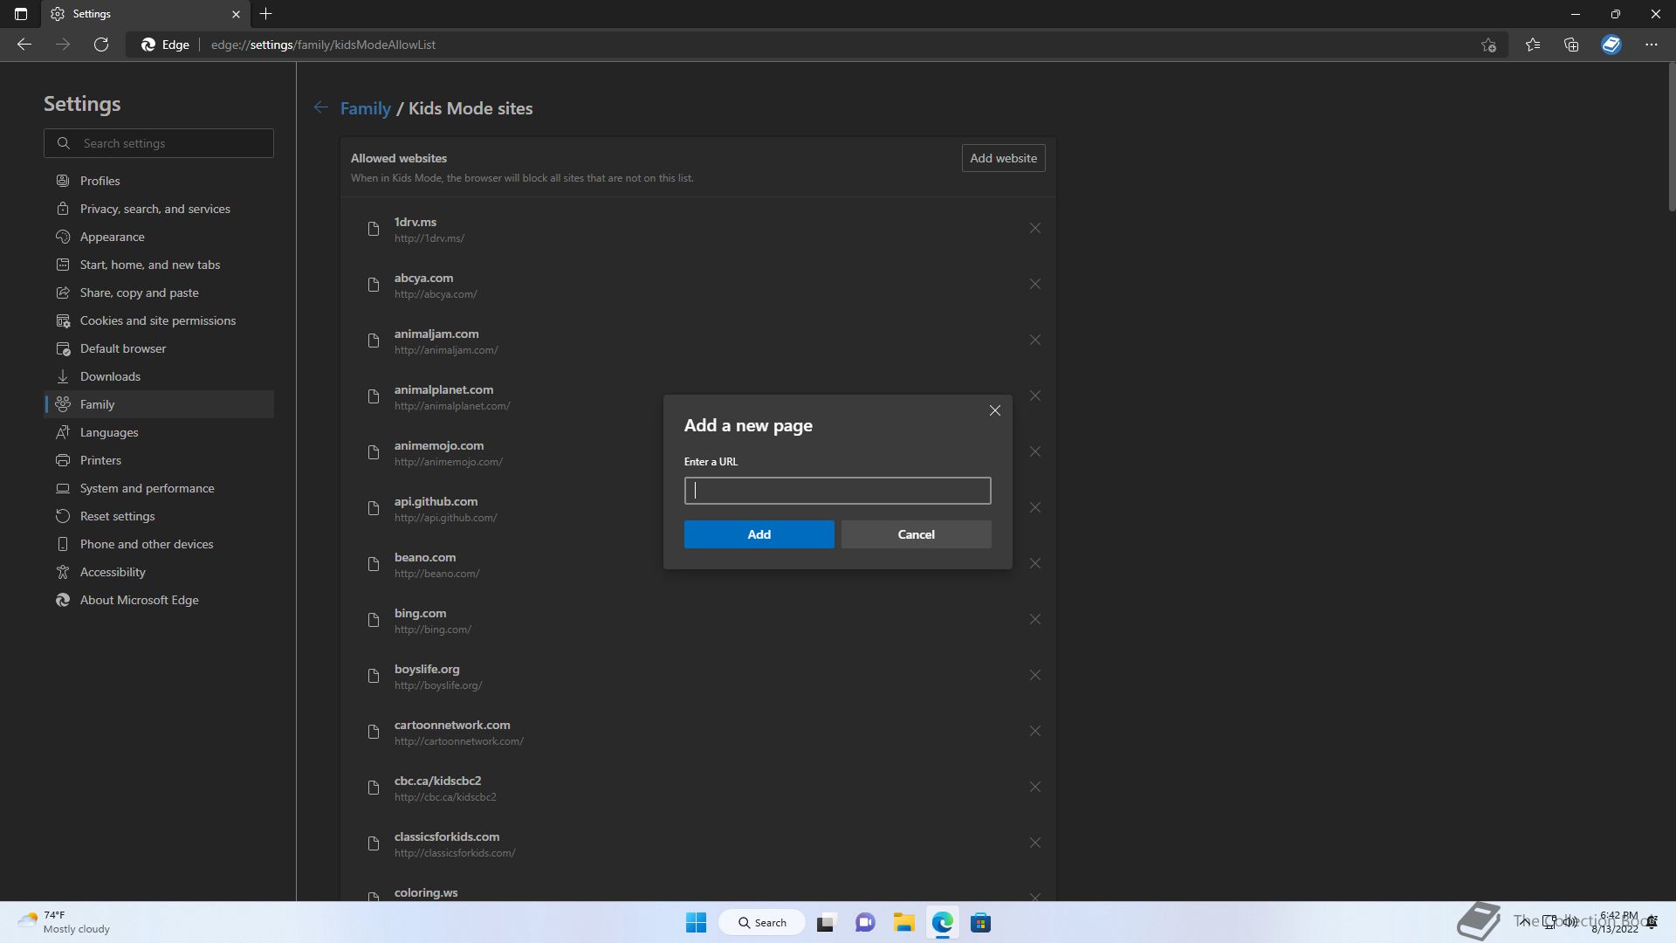The image size is (1676, 943).
Task: Open Appearance settings
Action: tap(159, 237)
